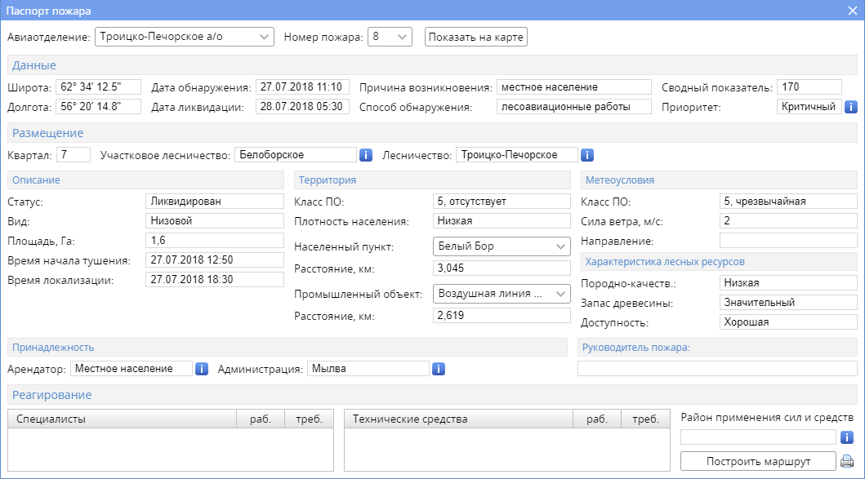Click the Доступность field Хорошая
The width and height of the screenshot is (865, 479).
point(788,322)
